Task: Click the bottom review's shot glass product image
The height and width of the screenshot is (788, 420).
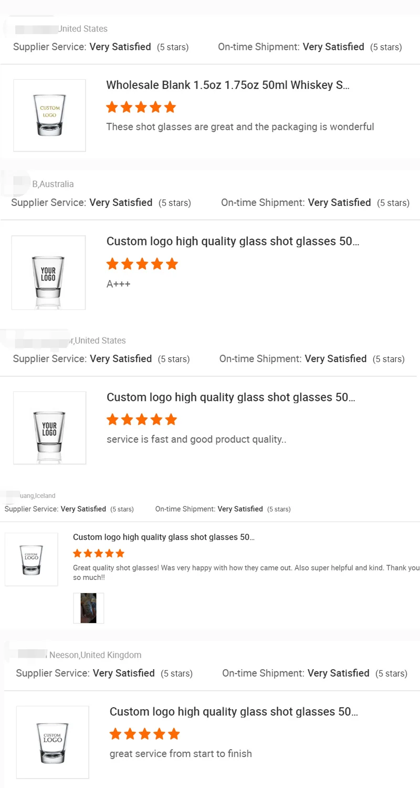Action: pyautogui.click(x=52, y=742)
